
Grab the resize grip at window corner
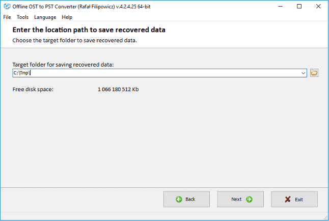tap(325, 217)
